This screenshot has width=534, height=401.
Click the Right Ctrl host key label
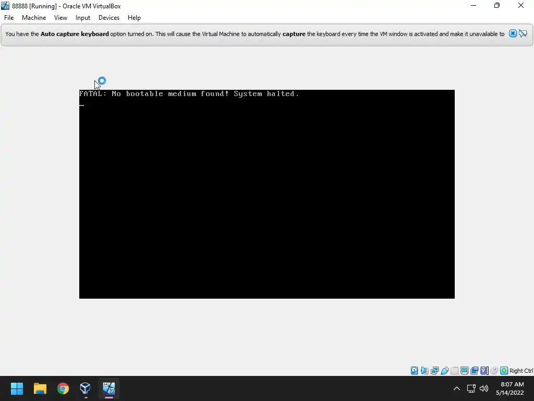pos(521,371)
